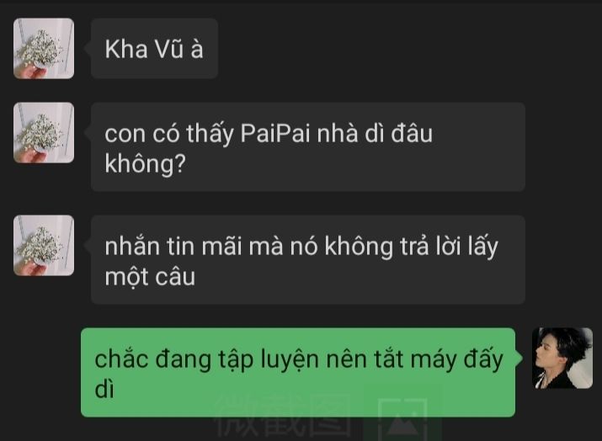Select the green "chắc đang tập luyện" reply bubble
Screen dimensions: 602x441
pos(298,372)
